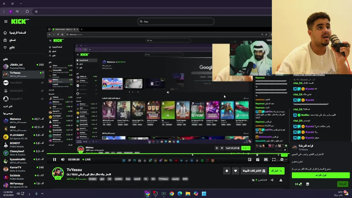
Task: Click the TvYassu tag chip
Action: click(163, 179)
